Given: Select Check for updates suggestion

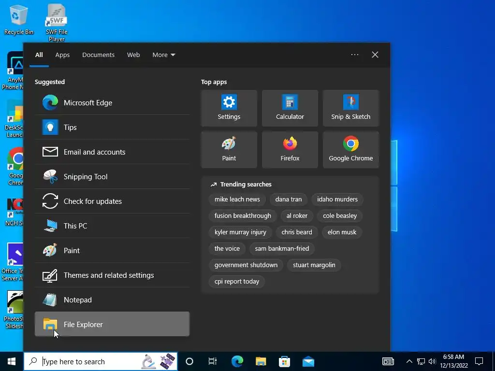Looking at the screenshot, I should point(112,201).
